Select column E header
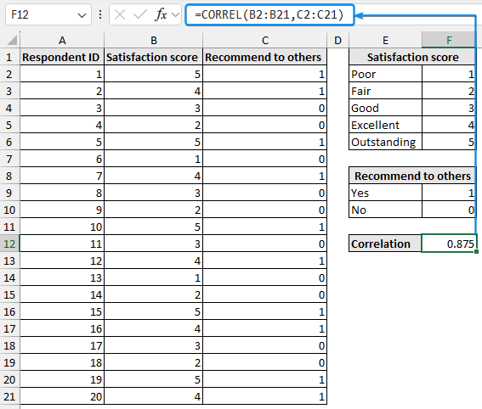Image resolution: width=482 pixels, height=409 pixels. tap(385, 40)
